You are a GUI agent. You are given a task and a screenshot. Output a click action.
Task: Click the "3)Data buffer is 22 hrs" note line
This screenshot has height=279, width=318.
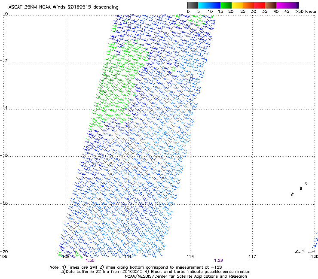click(156, 272)
